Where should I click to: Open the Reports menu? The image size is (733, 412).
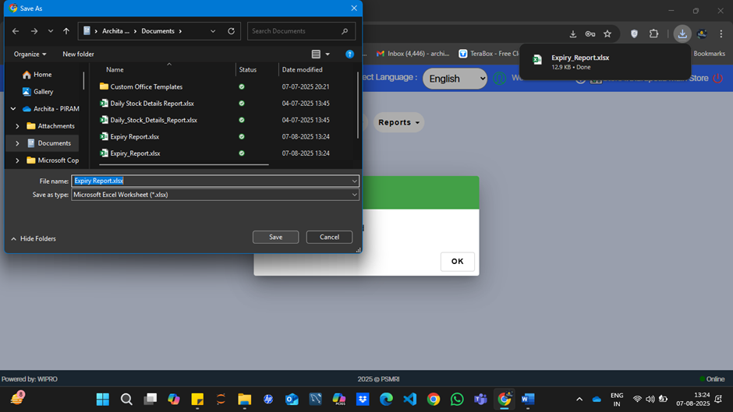click(398, 122)
